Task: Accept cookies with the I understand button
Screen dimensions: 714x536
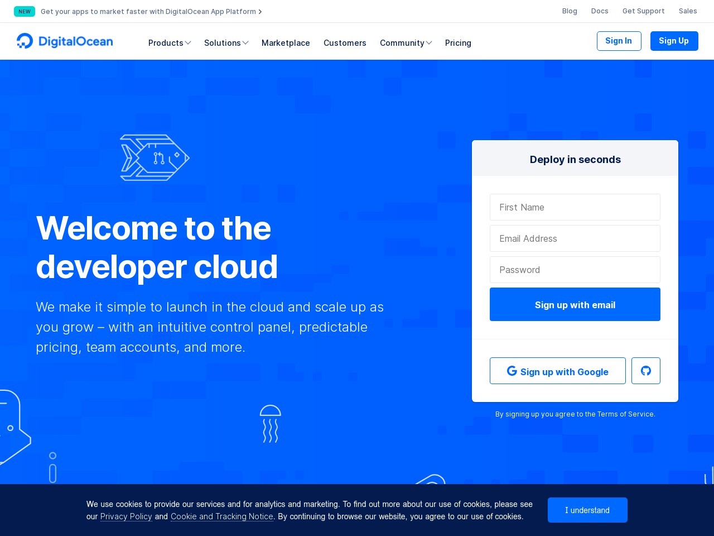Action: coord(587,510)
